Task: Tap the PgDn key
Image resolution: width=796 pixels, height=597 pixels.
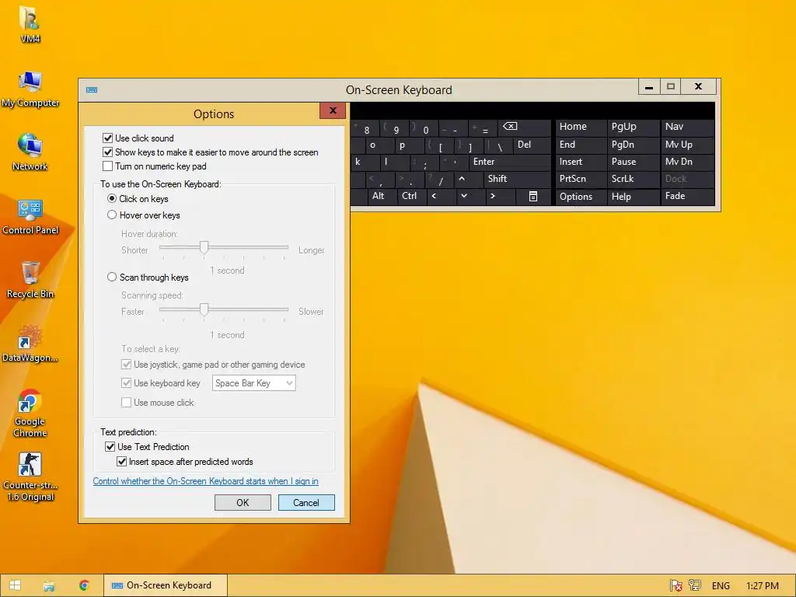Action: coord(634,145)
